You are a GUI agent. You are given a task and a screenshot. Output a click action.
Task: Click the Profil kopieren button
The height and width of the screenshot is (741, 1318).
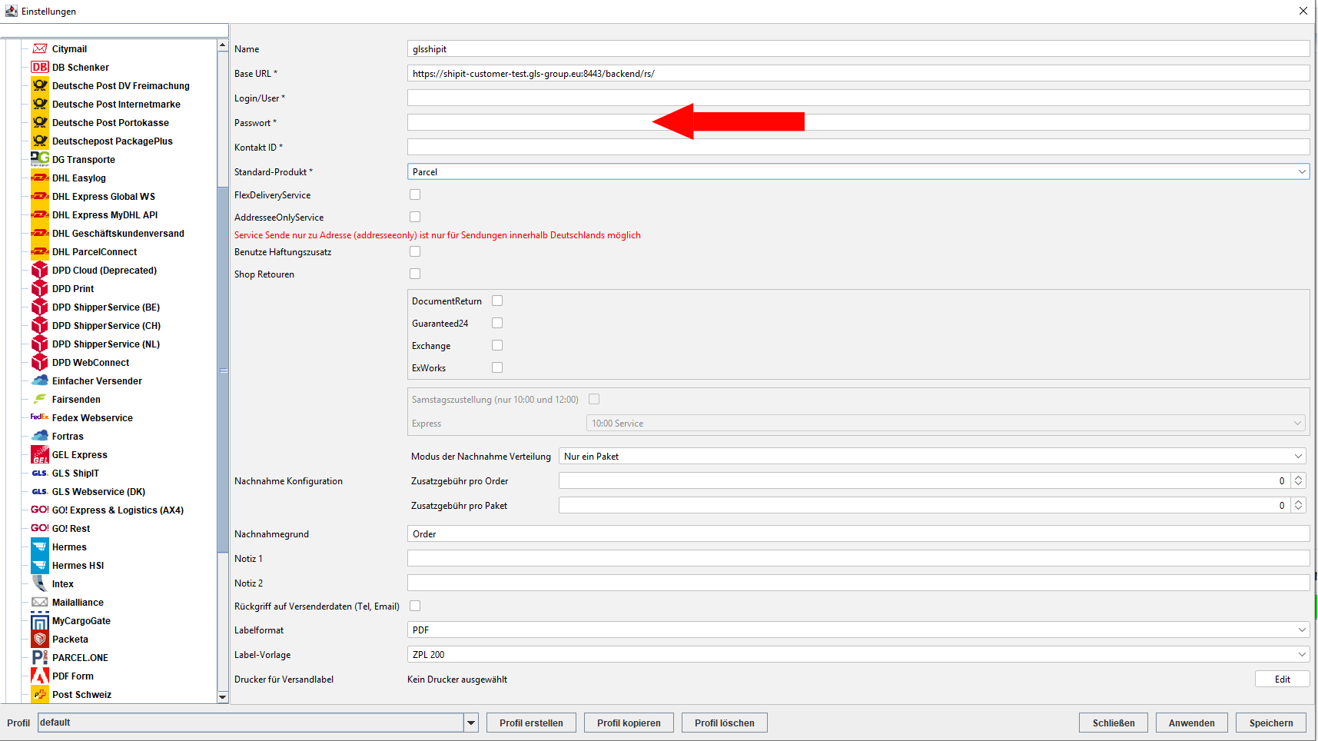629,723
